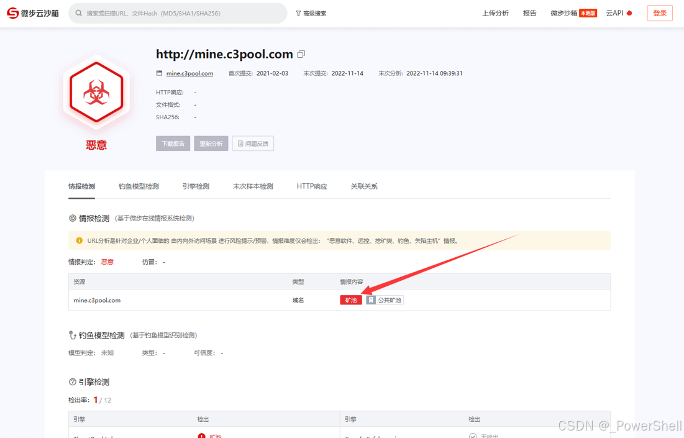This screenshot has width=684, height=438.
Task: Click the red 恶意 label under hexagon
Action: tap(96, 145)
